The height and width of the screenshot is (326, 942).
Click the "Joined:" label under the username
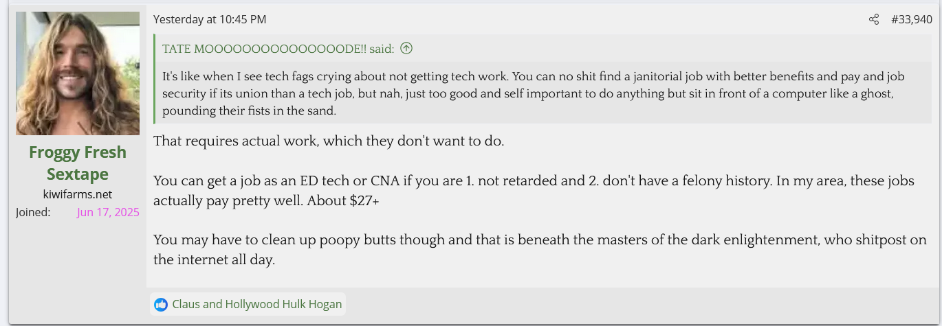pos(33,212)
